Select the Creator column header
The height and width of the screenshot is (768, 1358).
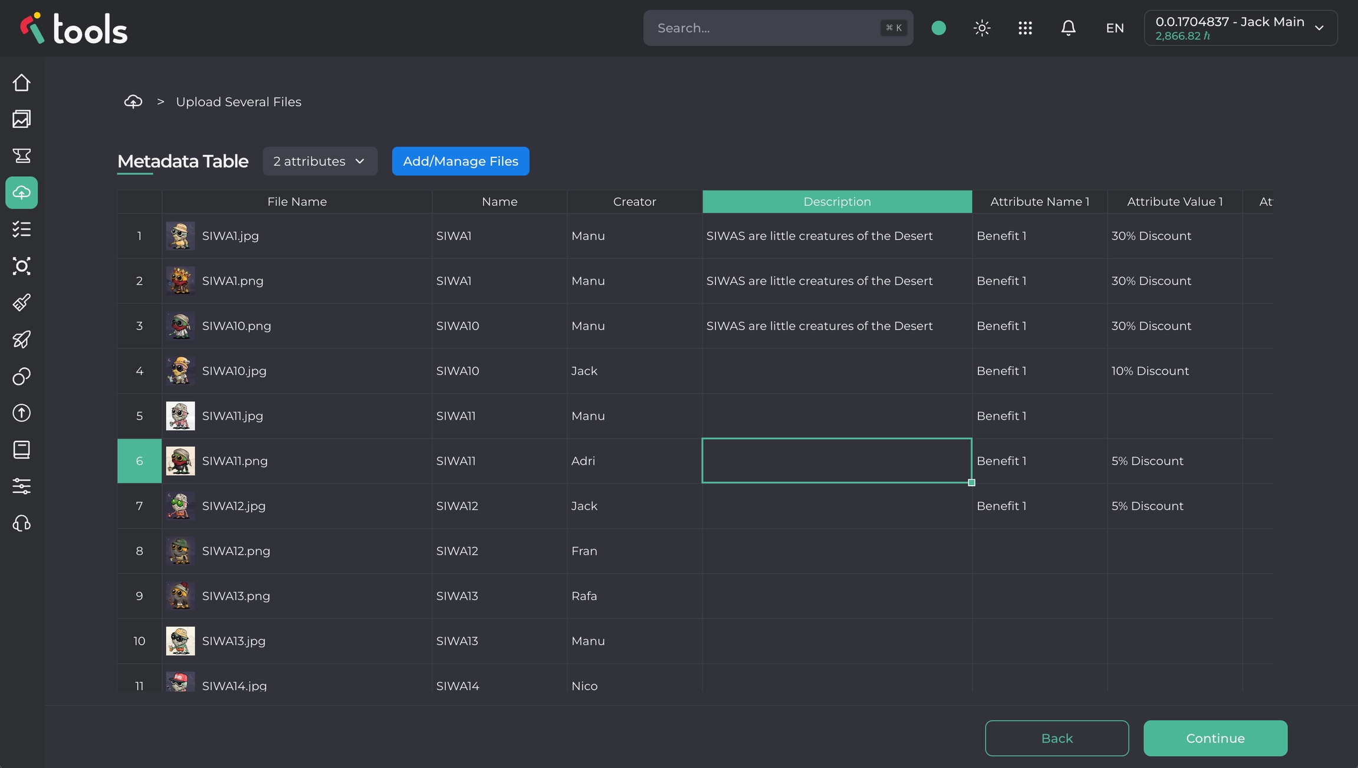point(634,202)
